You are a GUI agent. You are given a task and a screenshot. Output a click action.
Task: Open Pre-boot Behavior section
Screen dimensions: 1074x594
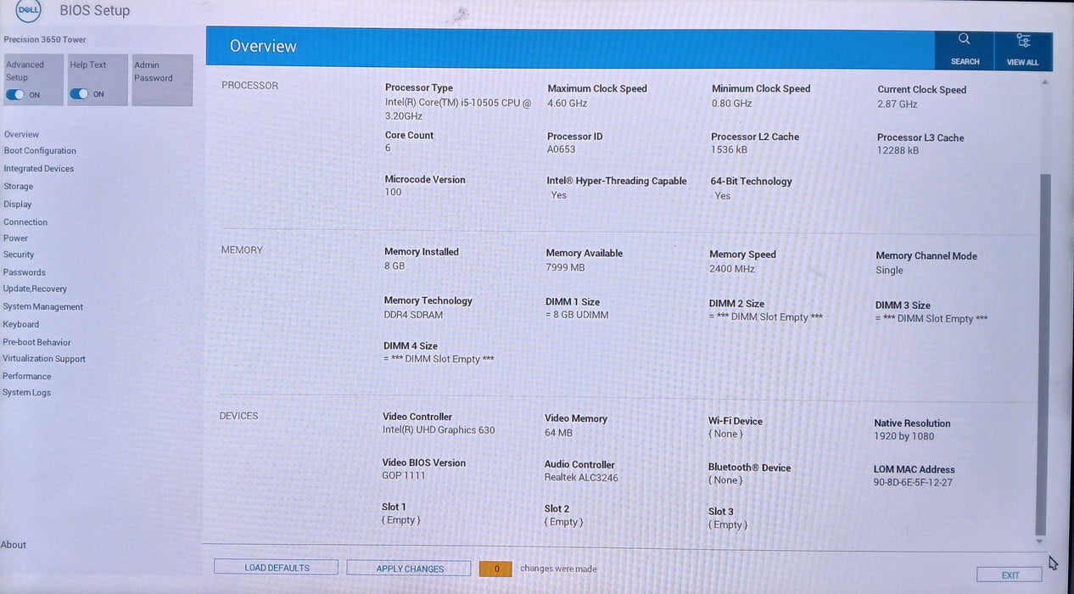tap(37, 343)
